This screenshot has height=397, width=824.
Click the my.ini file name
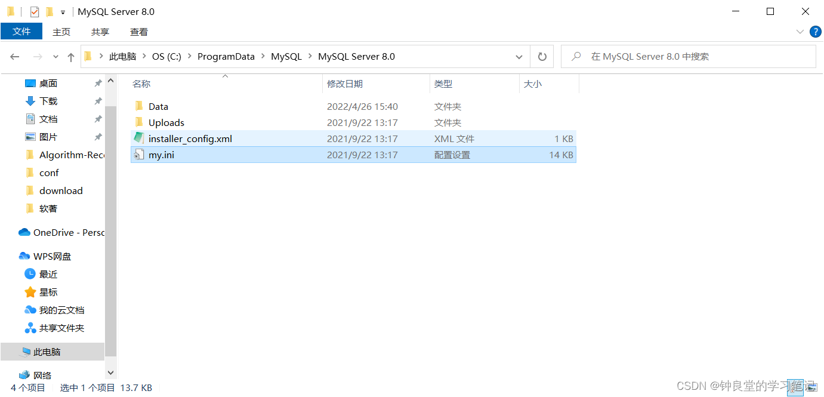161,155
